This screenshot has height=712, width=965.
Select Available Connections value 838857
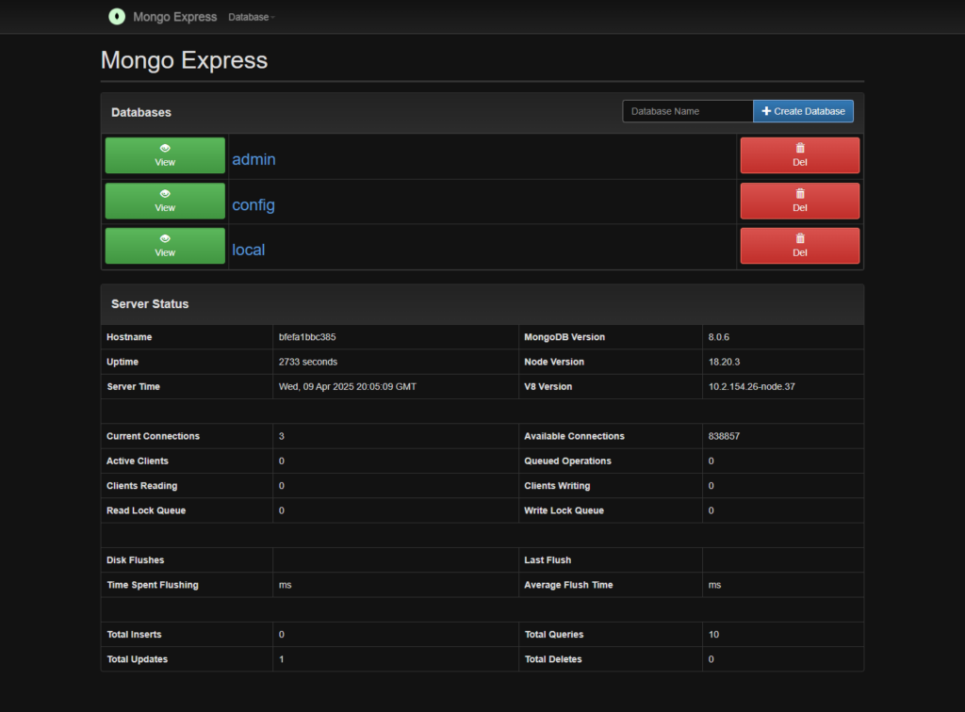pyautogui.click(x=724, y=436)
